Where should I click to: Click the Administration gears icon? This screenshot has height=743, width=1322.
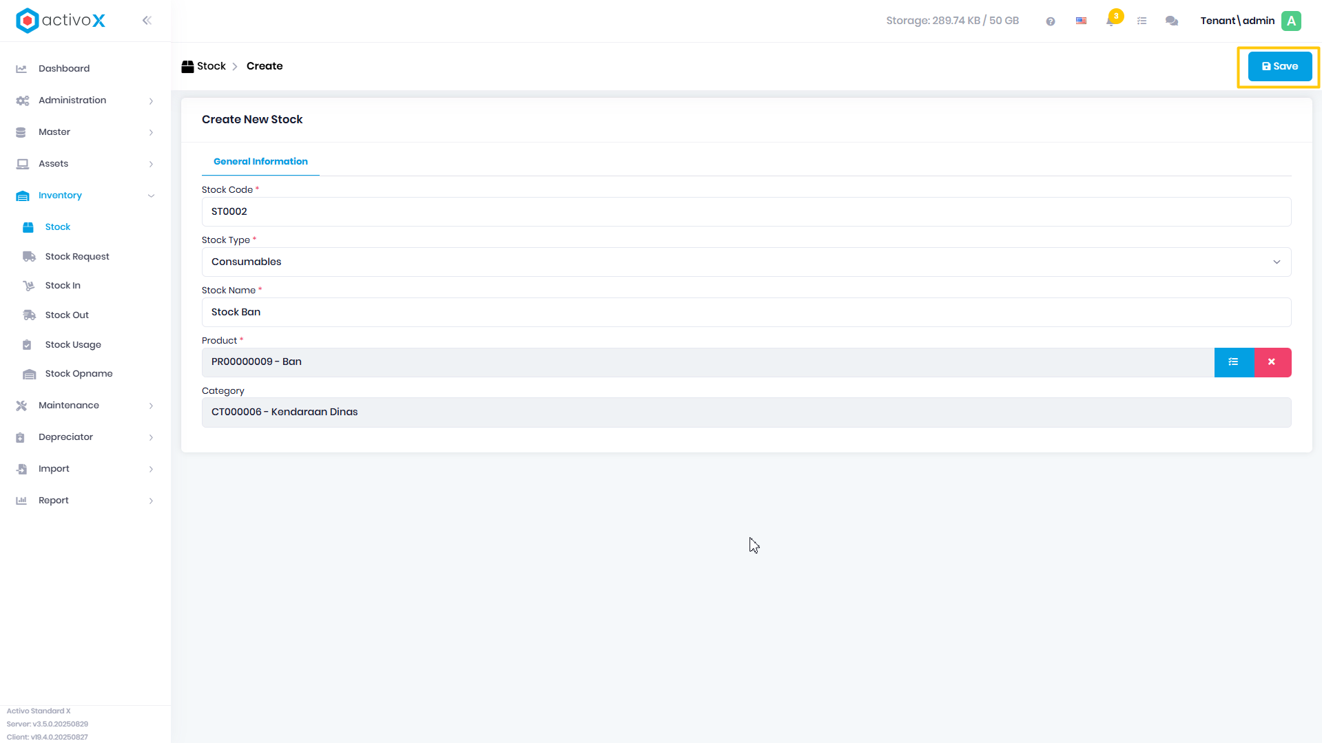pos(22,101)
